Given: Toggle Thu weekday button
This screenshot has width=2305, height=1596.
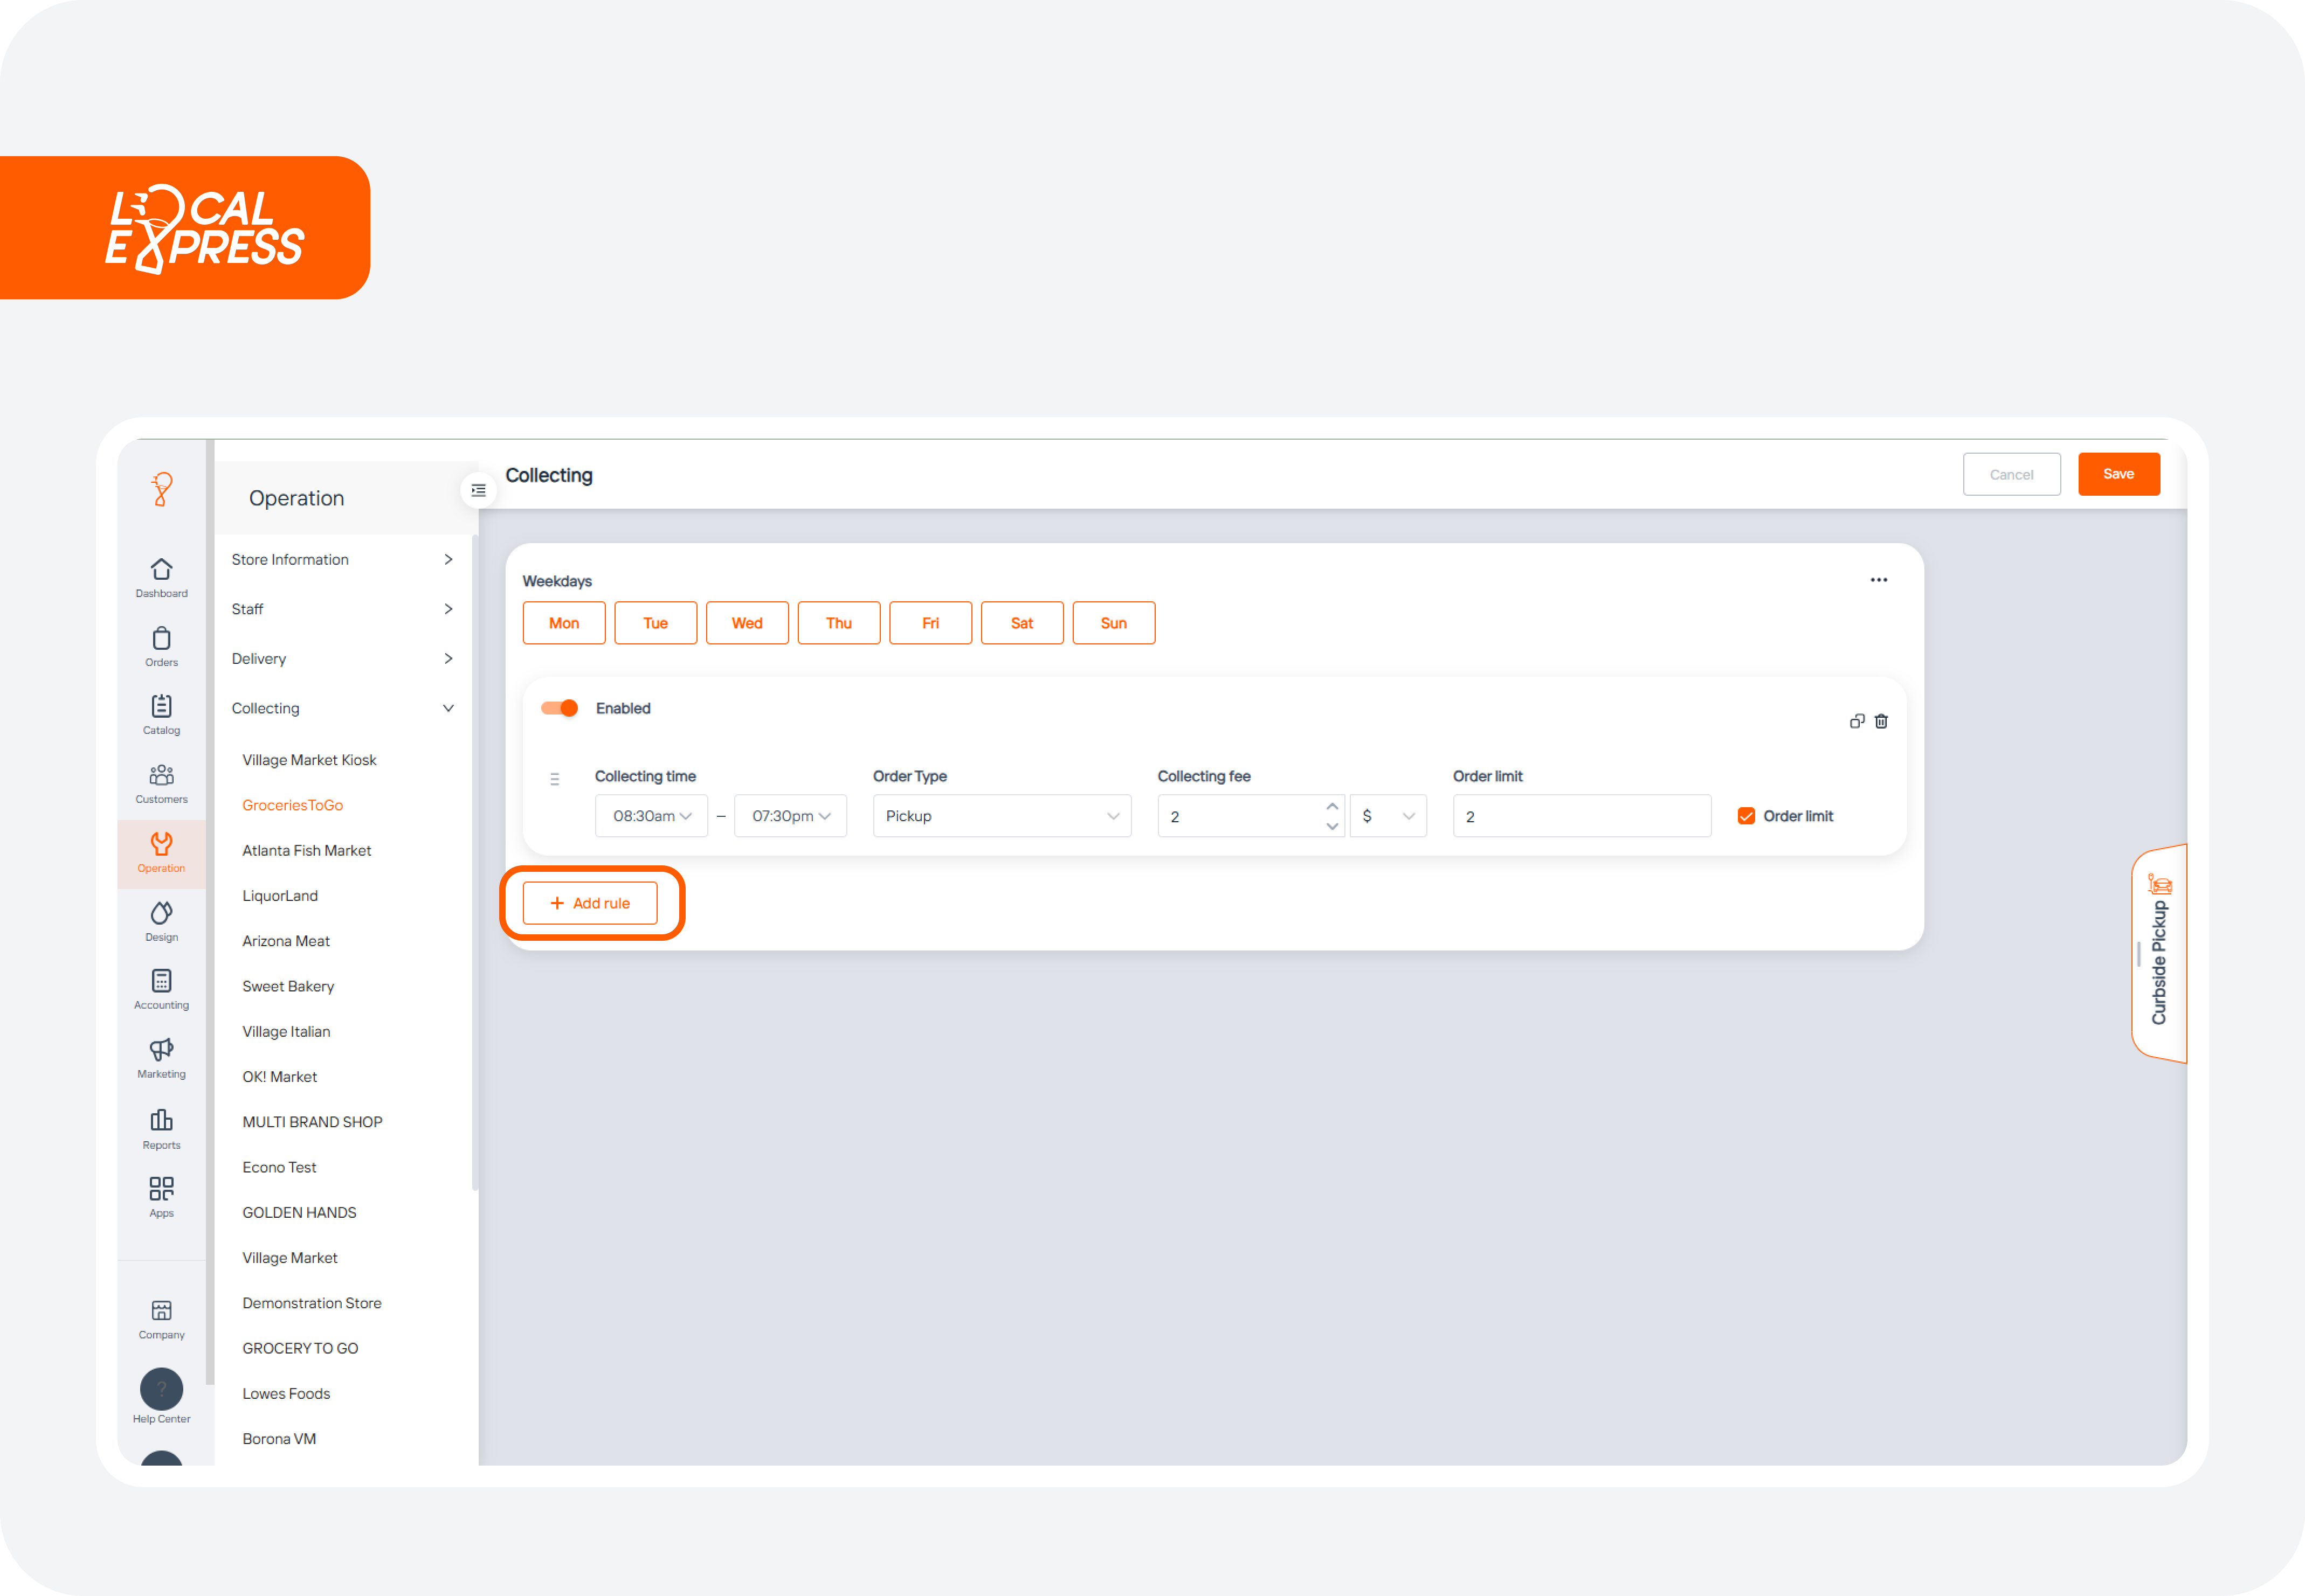Looking at the screenshot, I should (838, 623).
